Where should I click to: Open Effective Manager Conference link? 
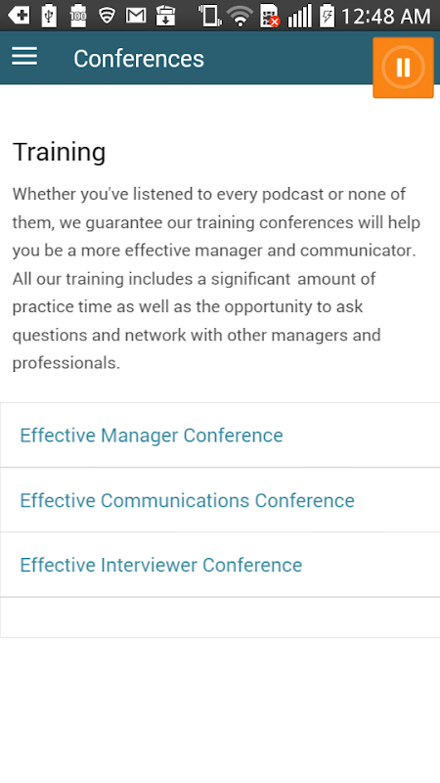(x=152, y=436)
